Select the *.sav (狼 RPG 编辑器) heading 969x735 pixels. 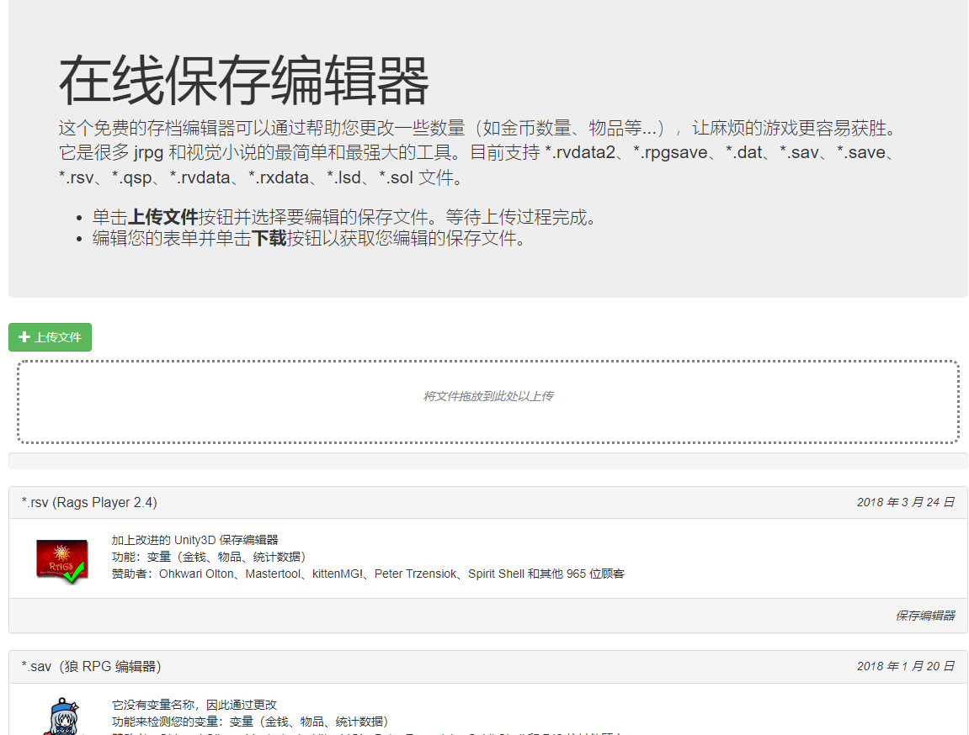91,667
